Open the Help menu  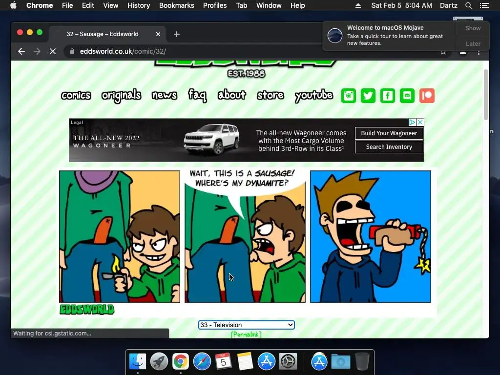coord(297,5)
